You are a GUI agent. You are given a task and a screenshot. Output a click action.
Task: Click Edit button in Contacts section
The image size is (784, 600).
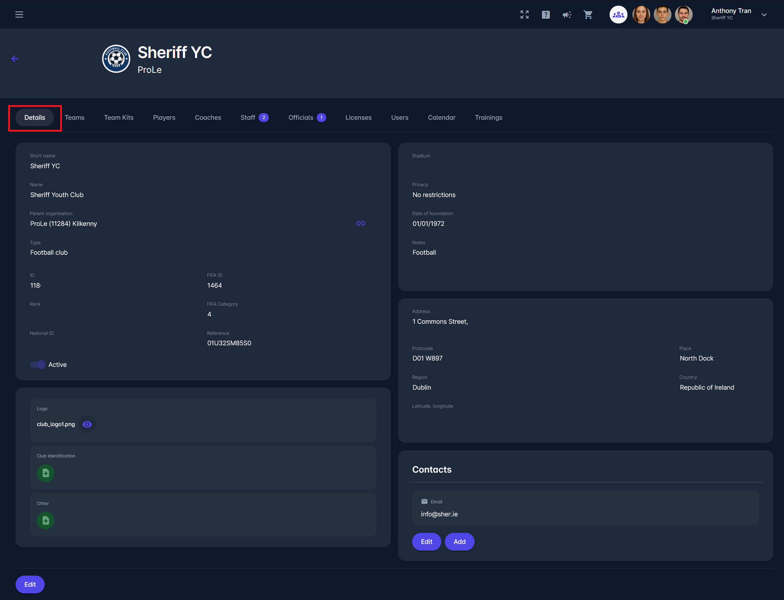[426, 542]
